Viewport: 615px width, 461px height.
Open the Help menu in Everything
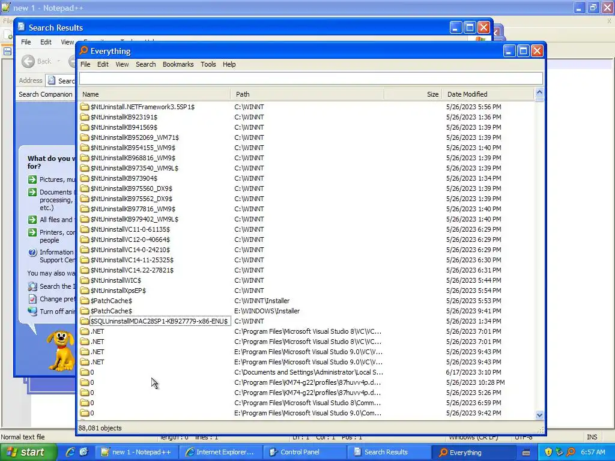click(x=229, y=64)
